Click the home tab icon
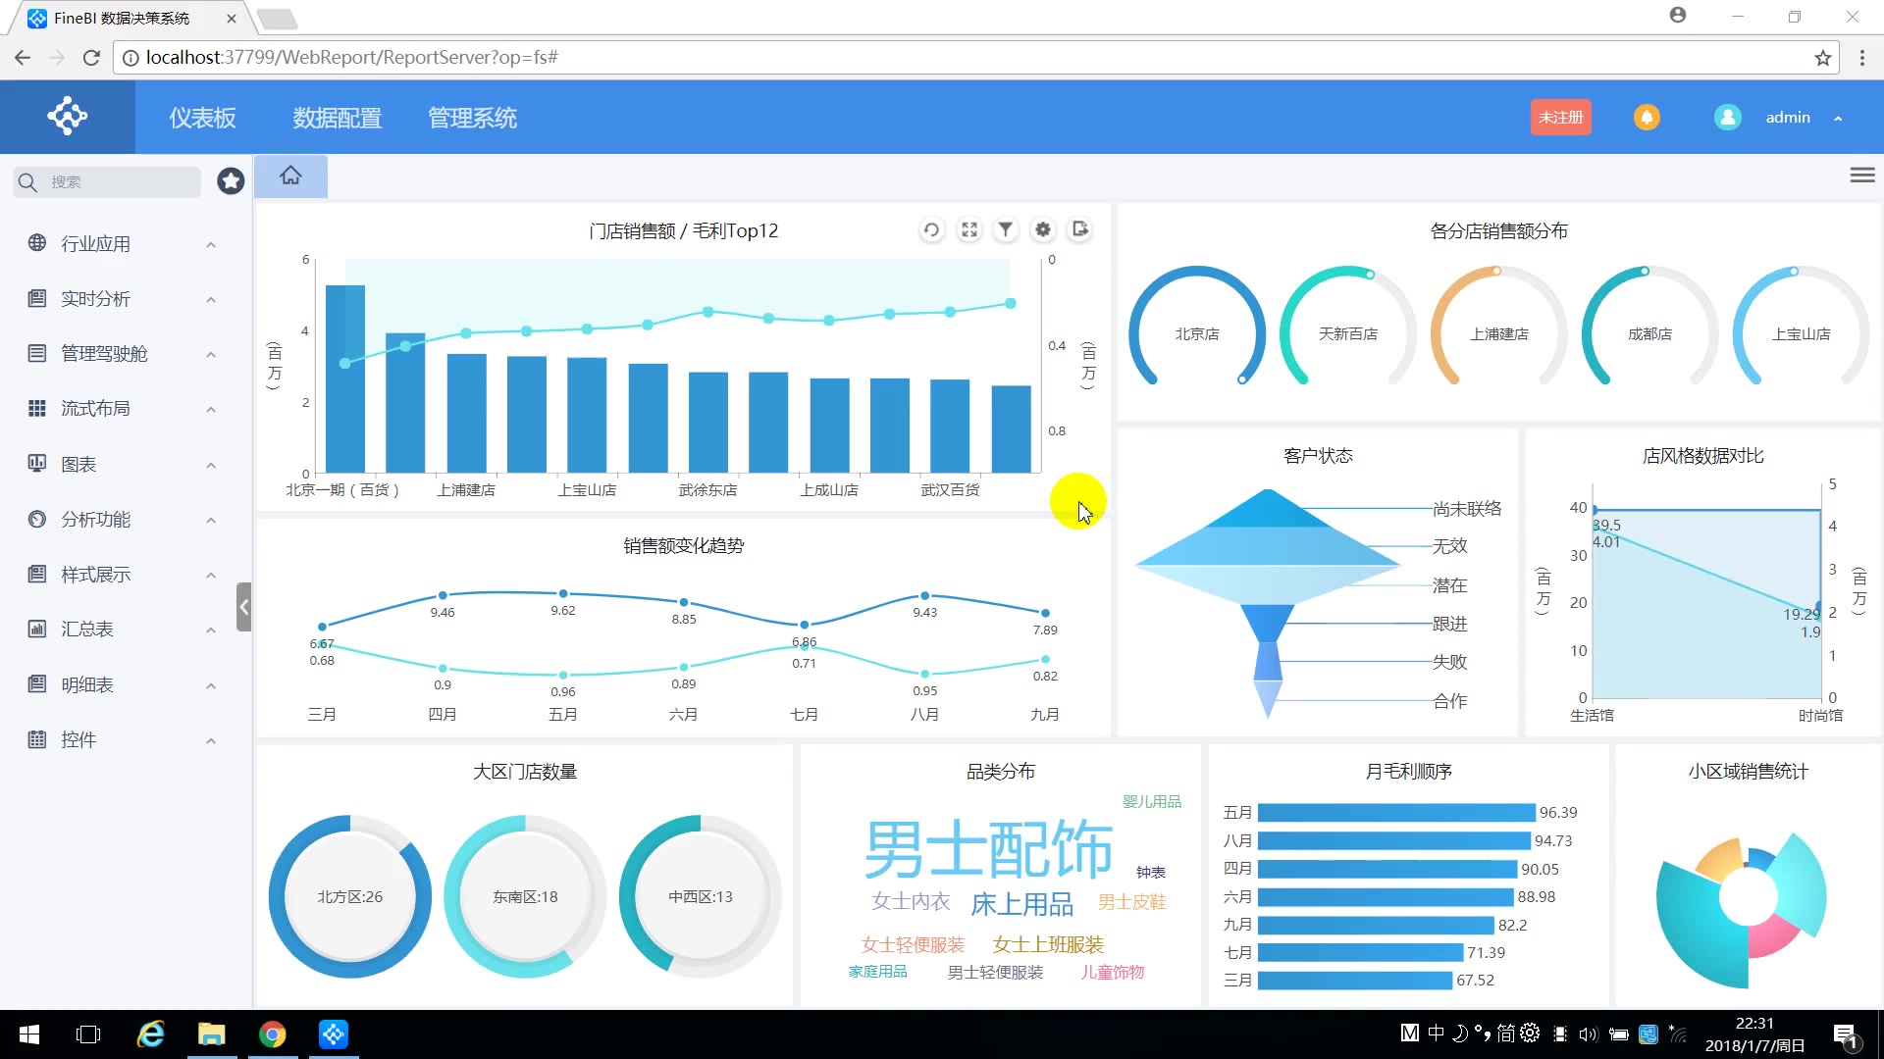The width and height of the screenshot is (1884, 1059). pos(290,176)
